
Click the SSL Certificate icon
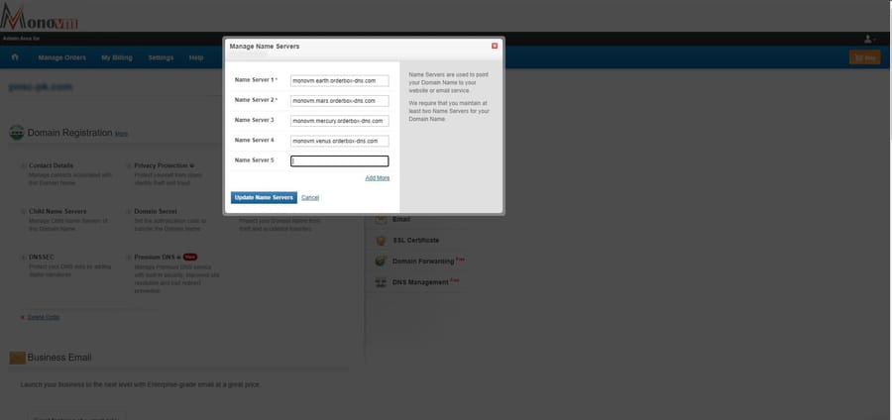tap(382, 241)
